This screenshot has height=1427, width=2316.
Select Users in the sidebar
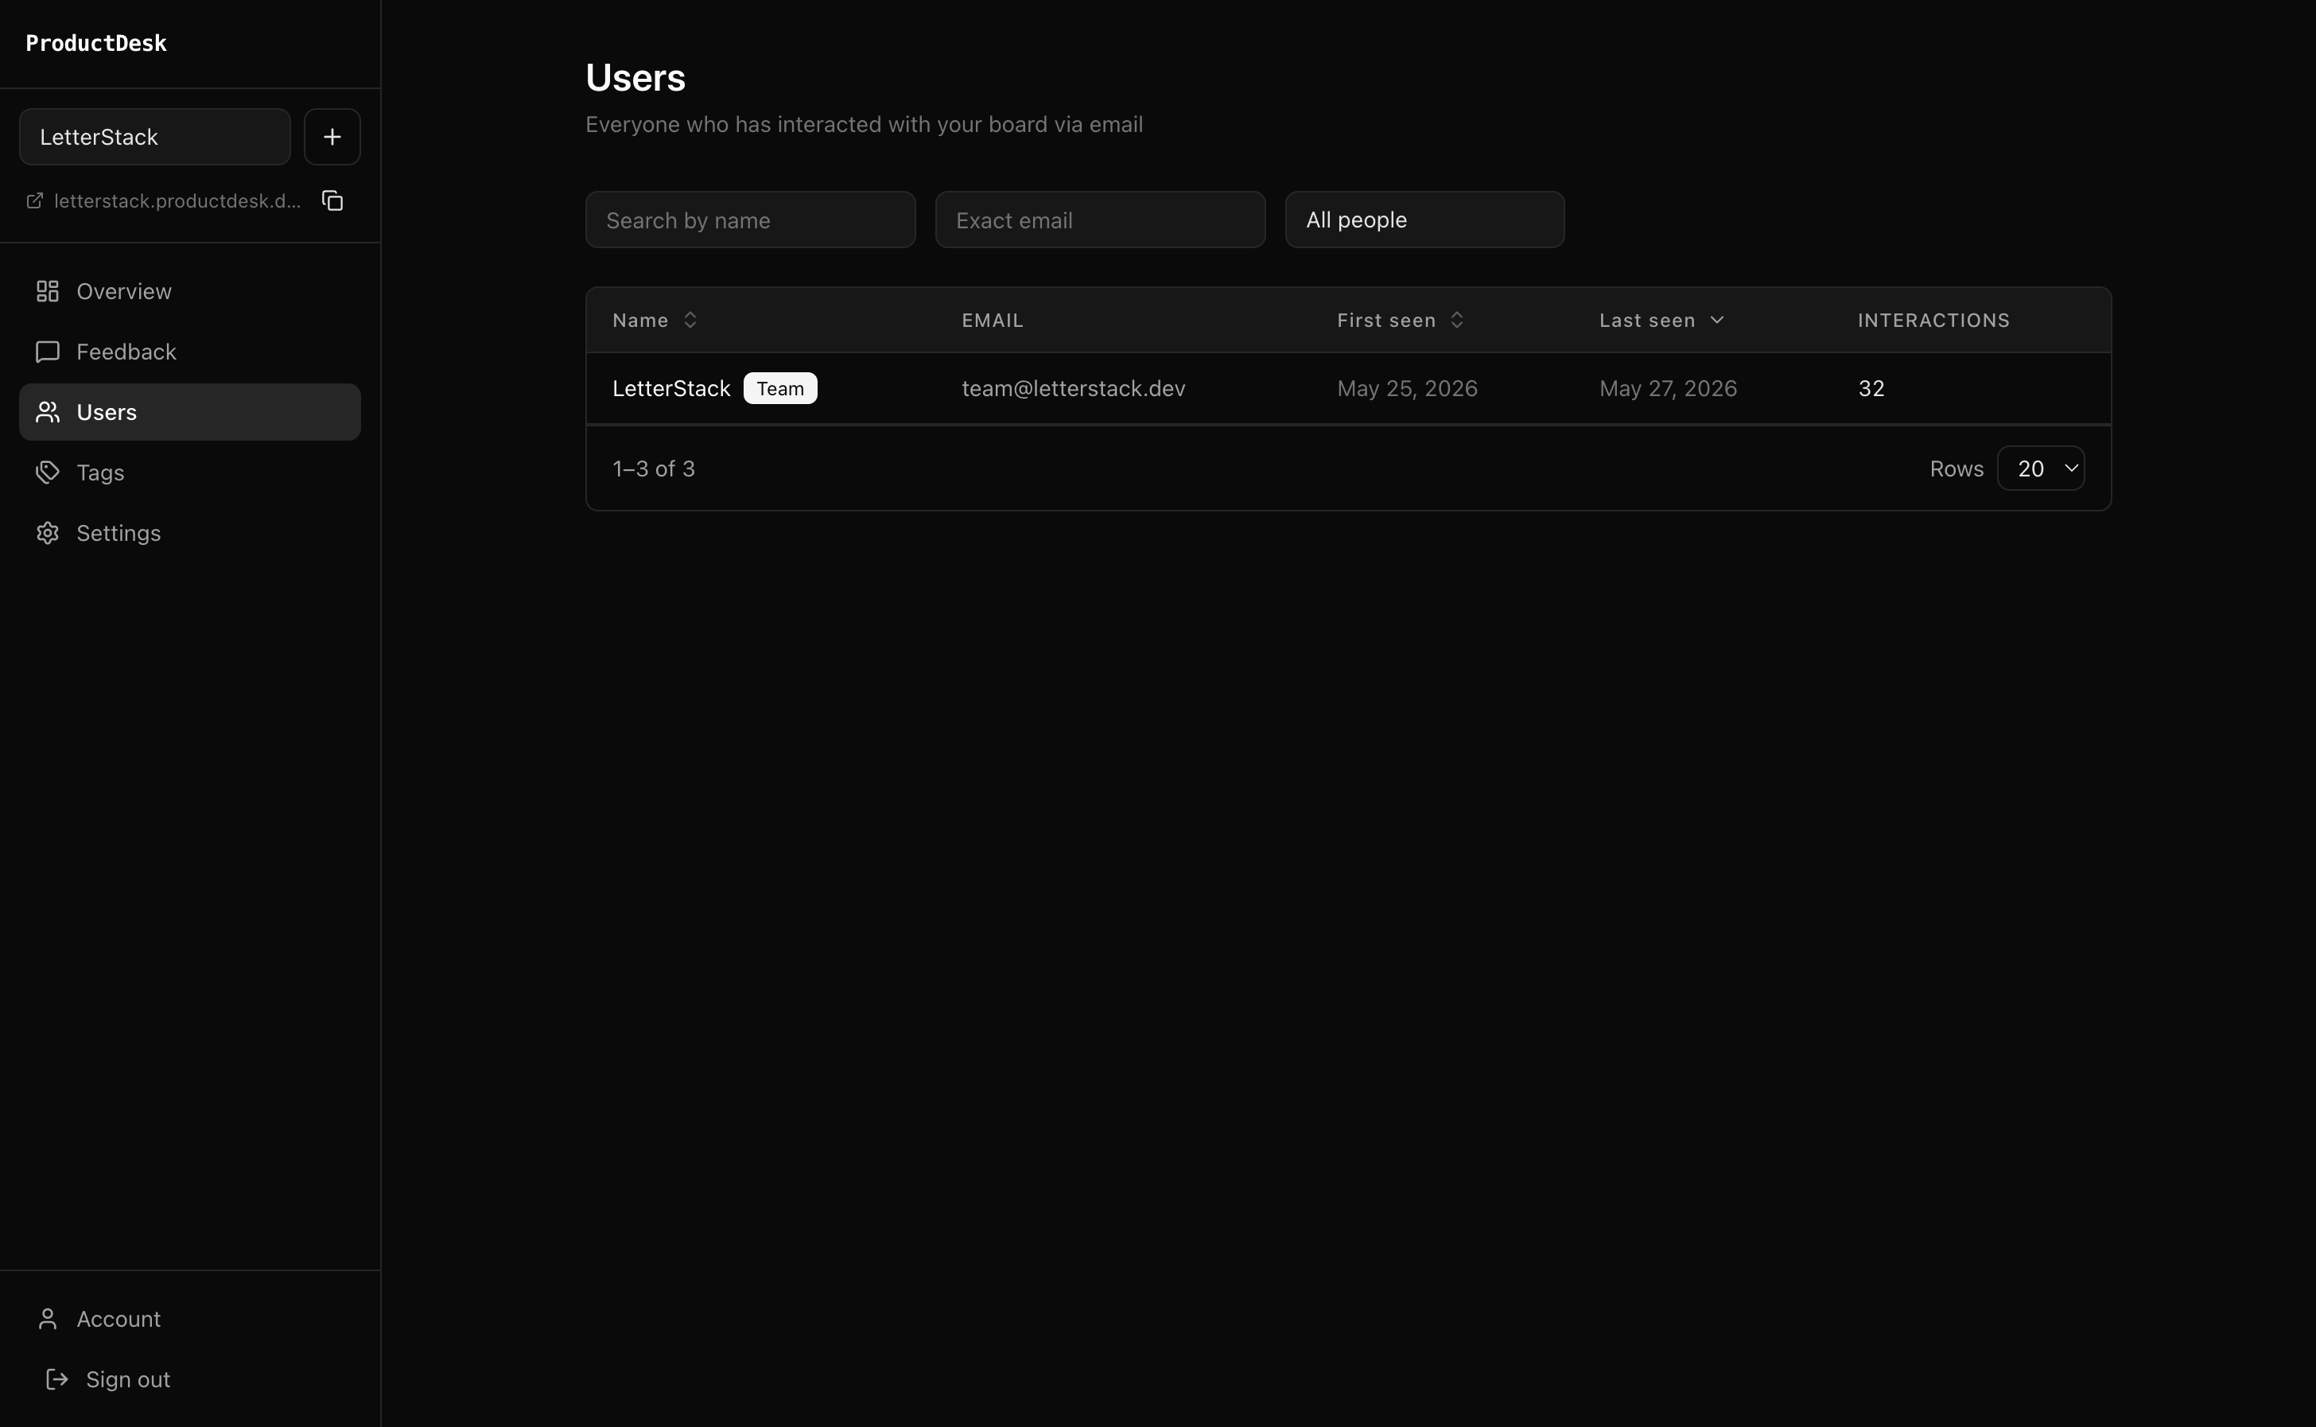click(x=189, y=413)
